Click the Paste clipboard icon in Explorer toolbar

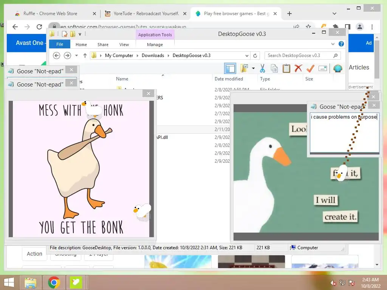tap(286, 68)
